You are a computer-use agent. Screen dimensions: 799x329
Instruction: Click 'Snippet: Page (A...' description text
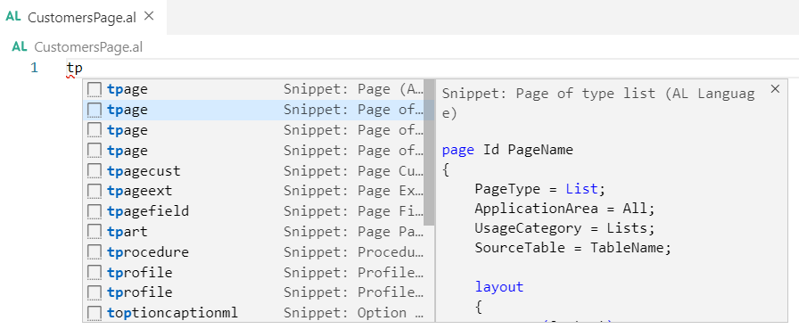tap(354, 90)
